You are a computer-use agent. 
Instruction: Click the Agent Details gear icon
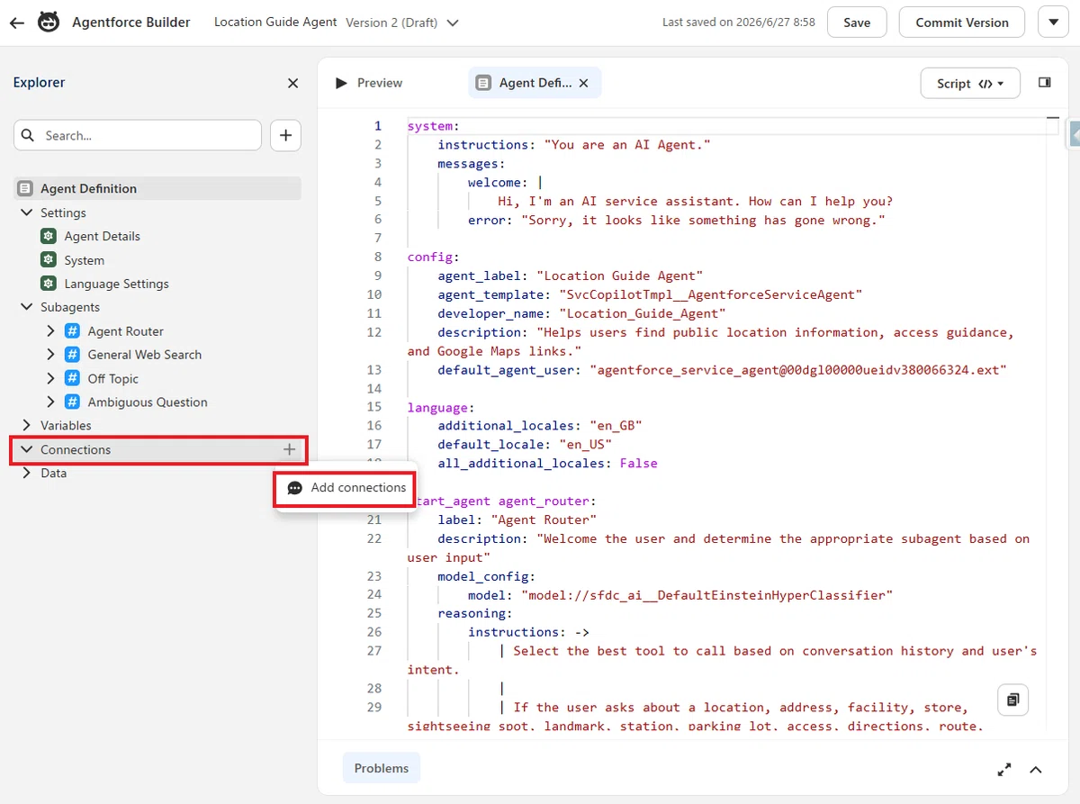click(x=49, y=236)
